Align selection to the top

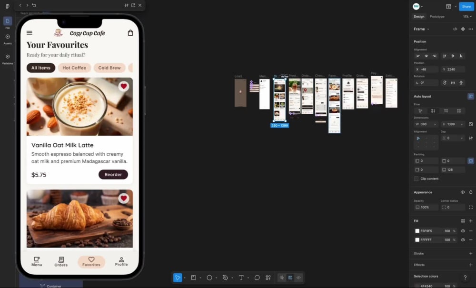[x=445, y=56]
